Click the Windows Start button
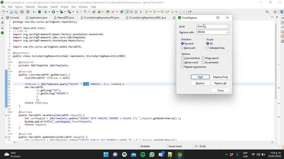This screenshot has height=159, width=284. 106,155
